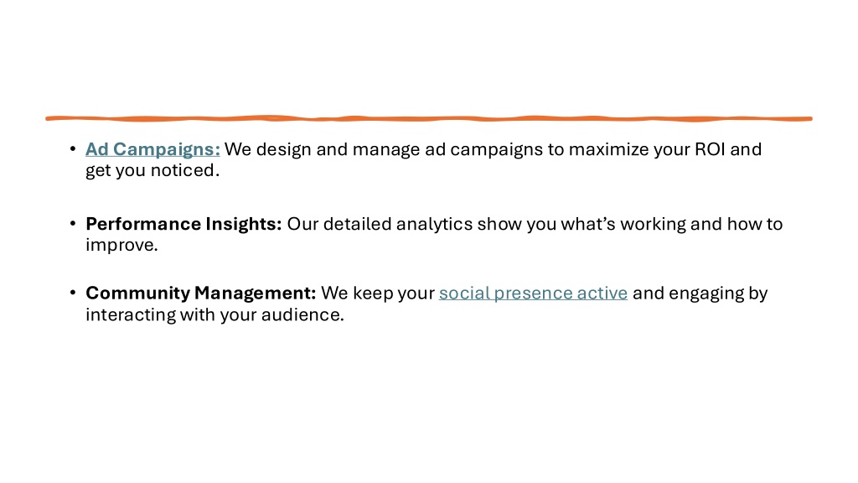Open the Ad Campaigns hyperlink
The height and width of the screenshot is (483, 858).
(x=152, y=149)
